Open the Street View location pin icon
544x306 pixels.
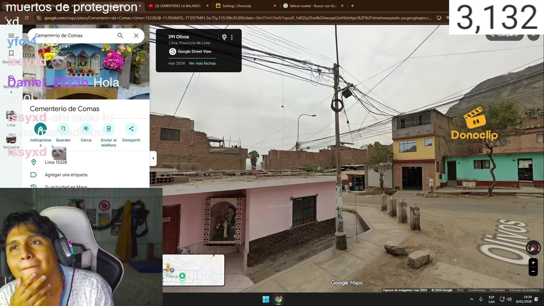point(224,37)
